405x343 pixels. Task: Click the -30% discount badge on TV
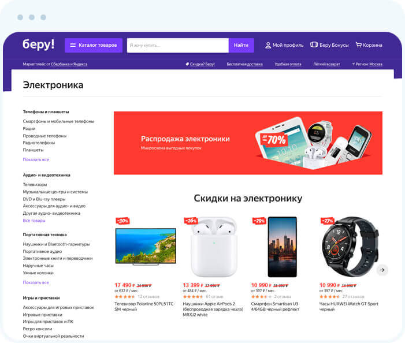122,221
